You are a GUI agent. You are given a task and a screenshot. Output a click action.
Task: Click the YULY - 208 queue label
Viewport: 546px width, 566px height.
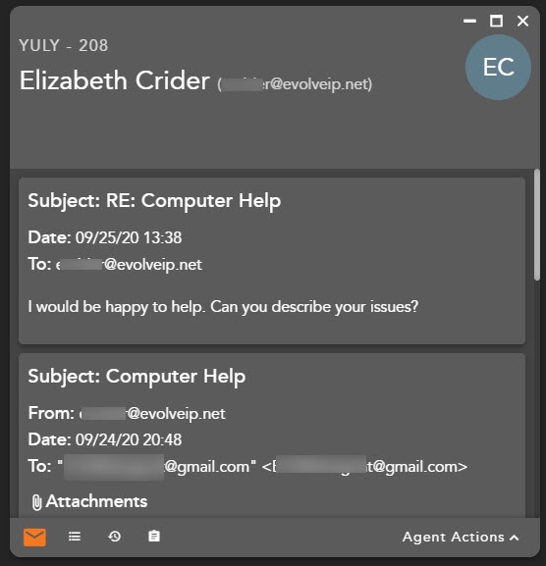[x=63, y=45]
